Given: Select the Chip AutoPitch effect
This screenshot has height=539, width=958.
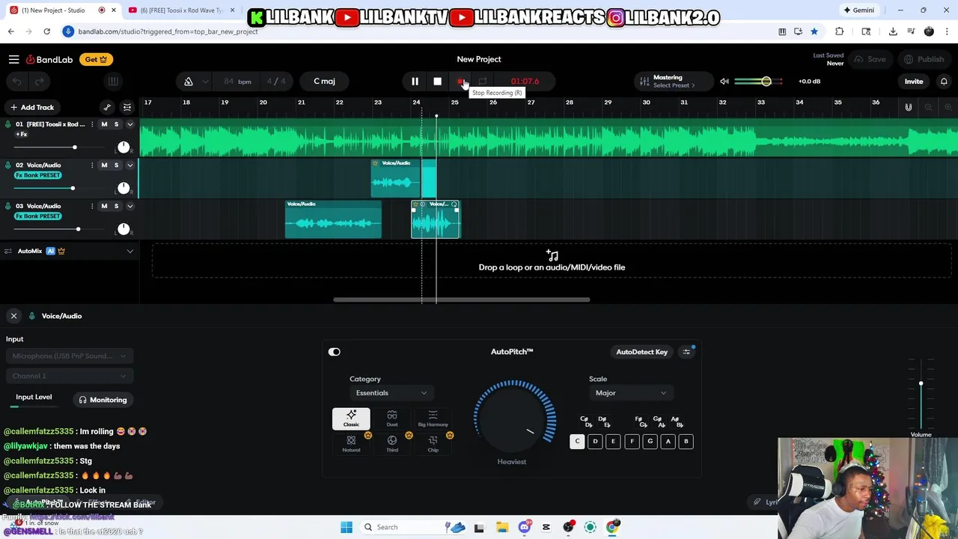Looking at the screenshot, I should (x=433, y=443).
